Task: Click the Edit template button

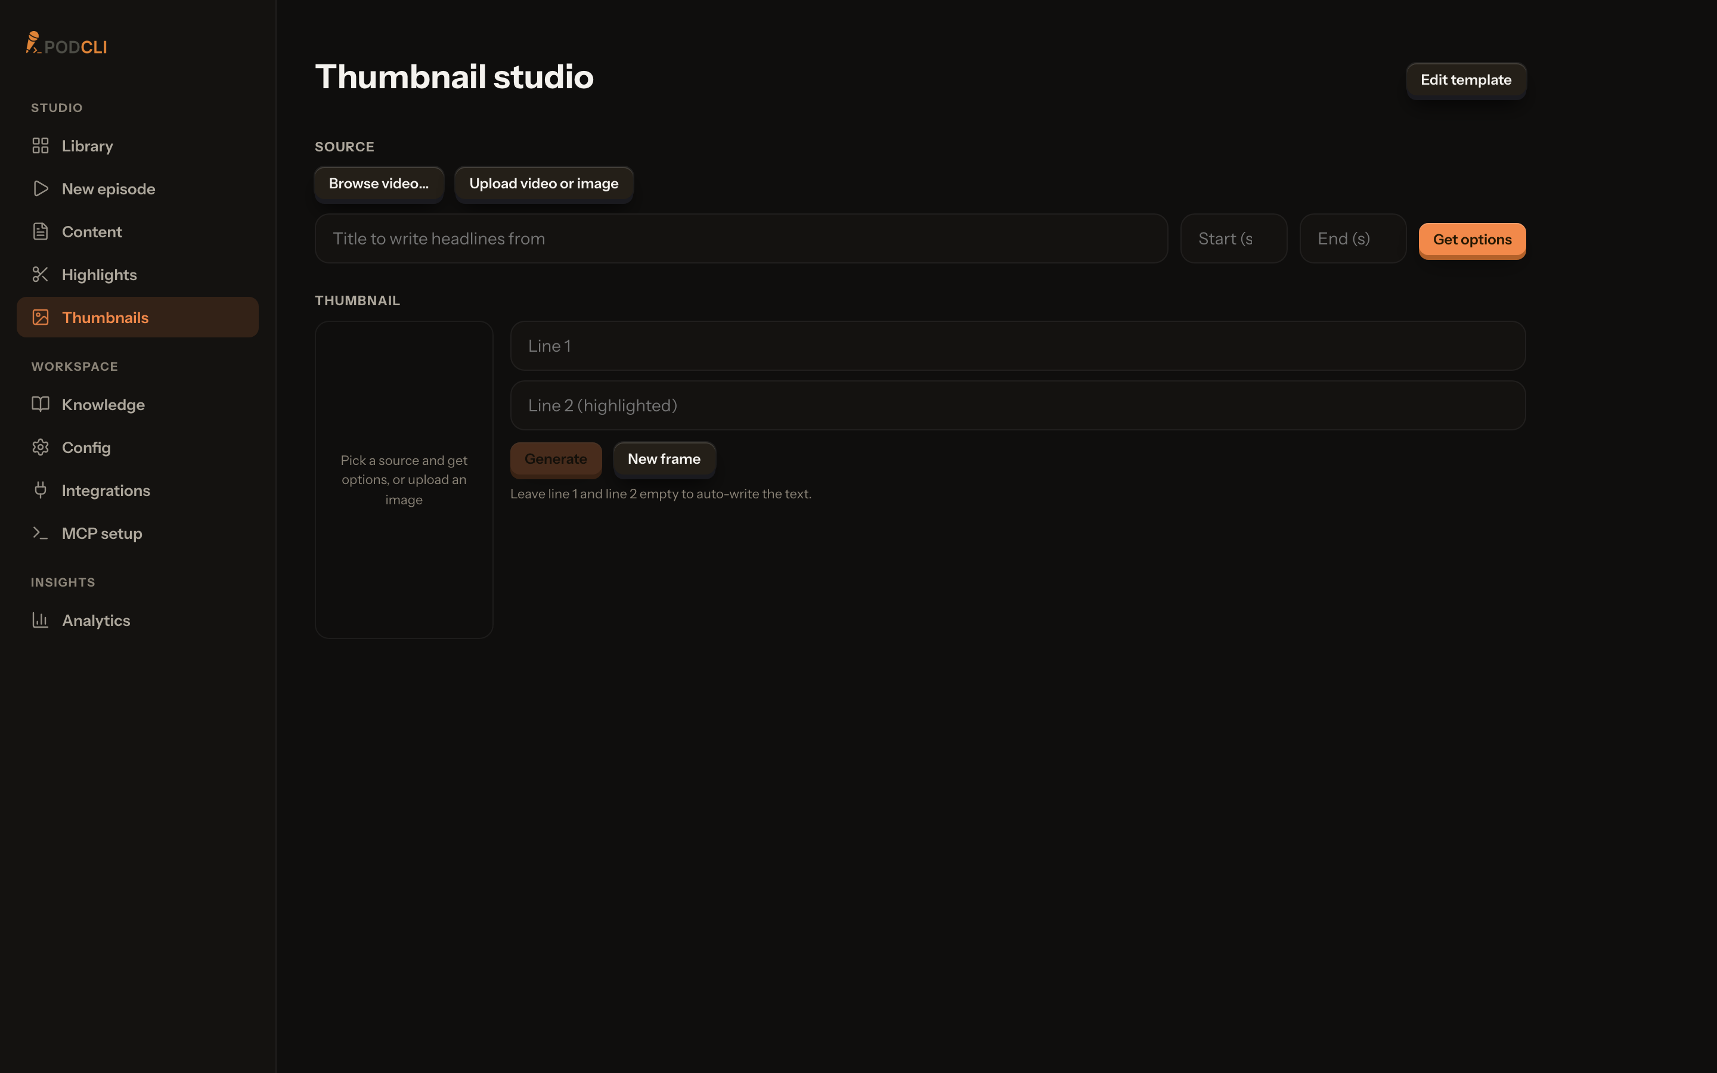Action: [x=1466, y=80]
